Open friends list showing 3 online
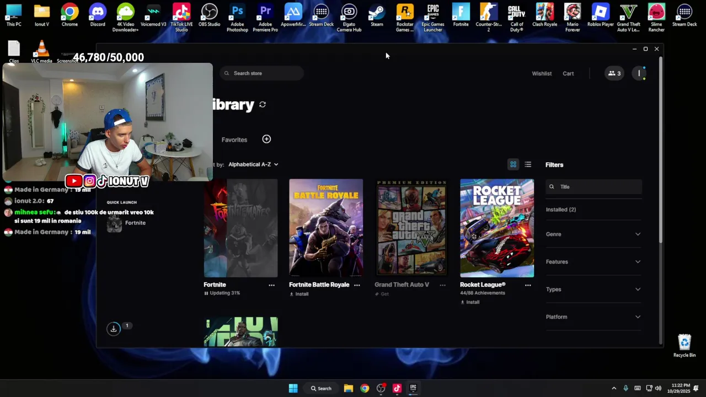 [x=614, y=73]
